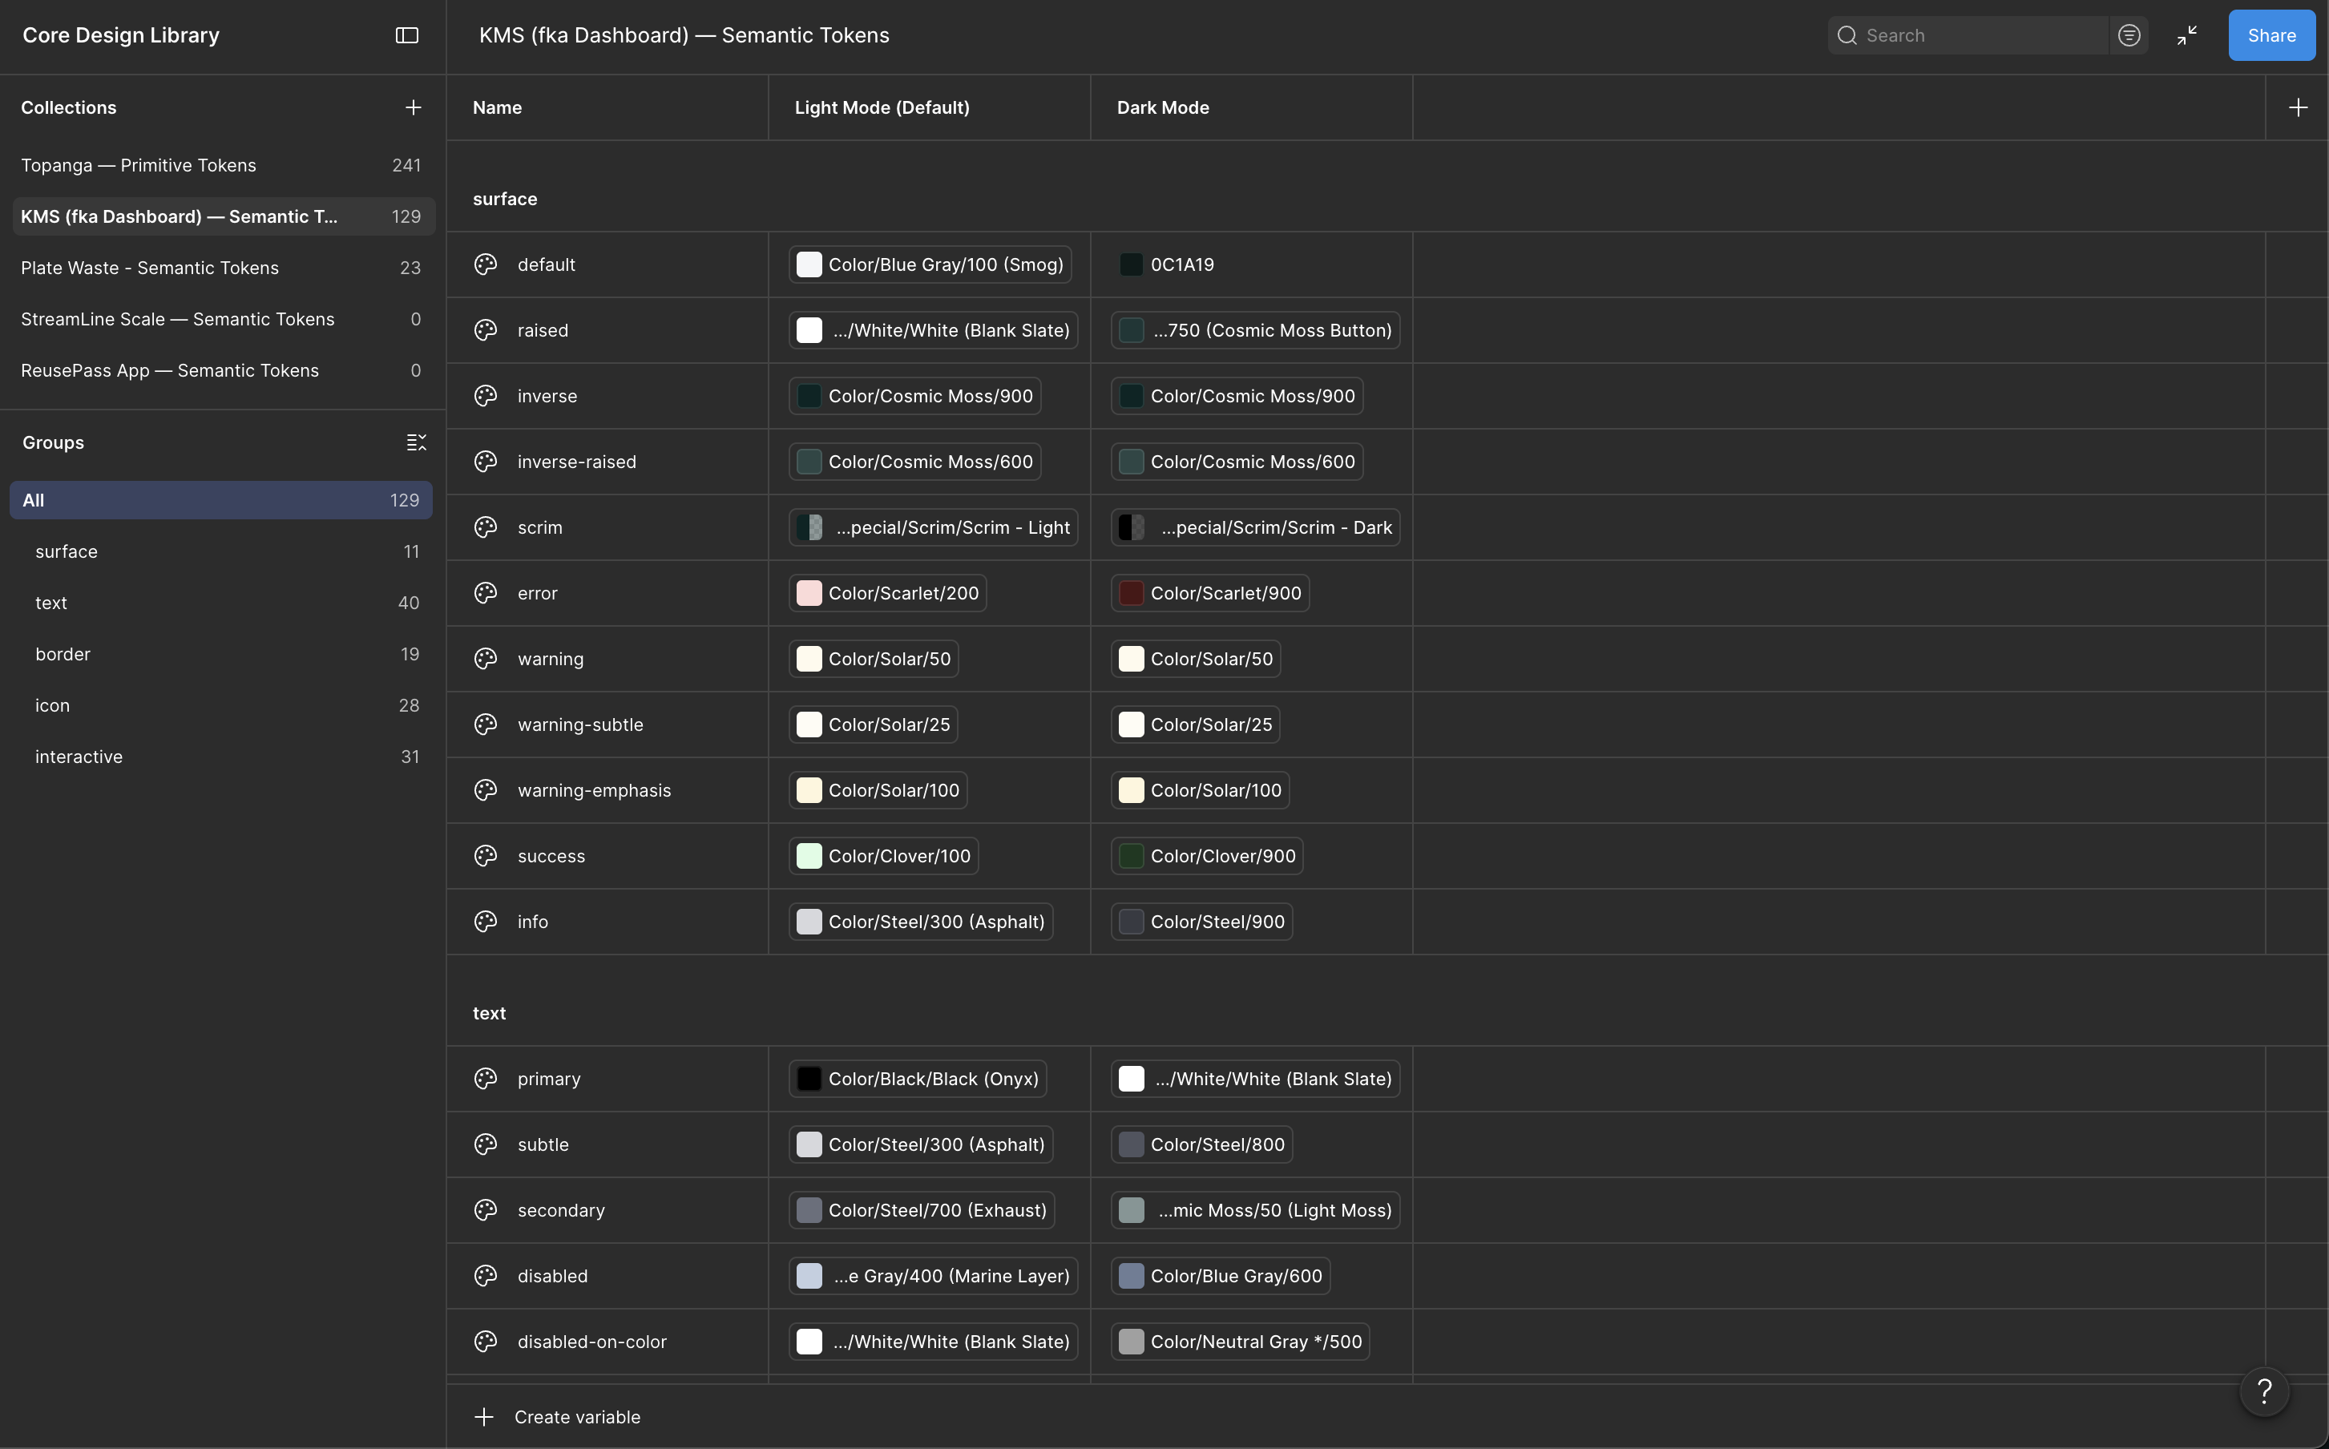Select the border group in sidebar
The width and height of the screenshot is (2329, 1449).
point(221,655)
